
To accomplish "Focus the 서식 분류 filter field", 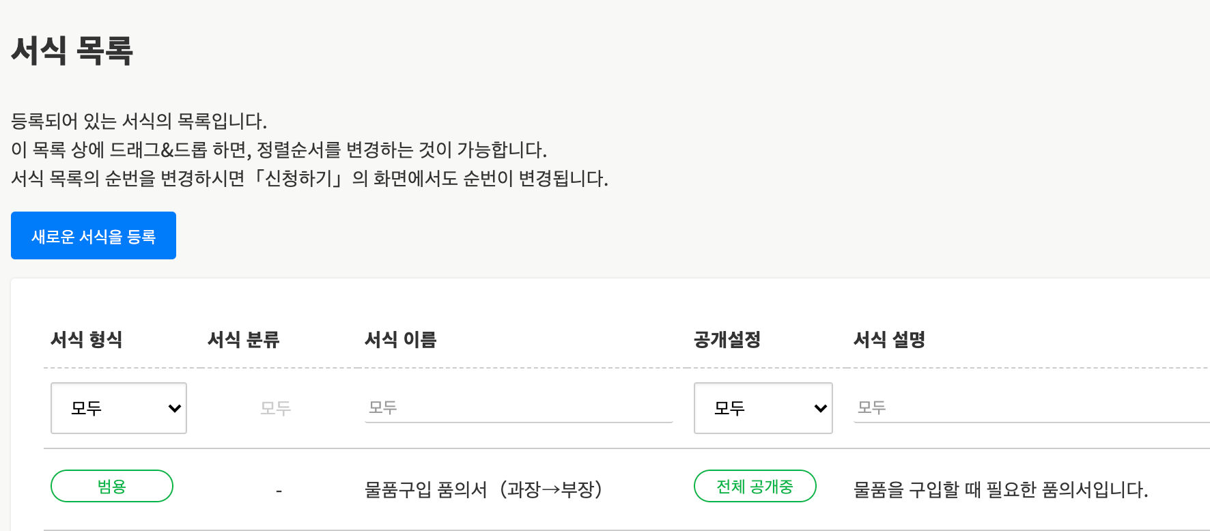I will (x=276, y=408).
